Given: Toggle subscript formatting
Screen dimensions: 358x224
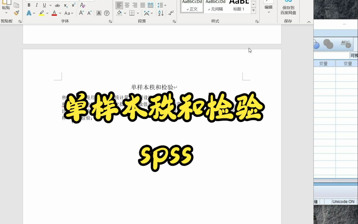Looking at the screenshot, I should click(x=66, y=5).
